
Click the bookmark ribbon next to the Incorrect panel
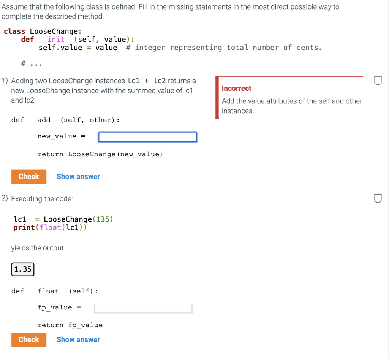coord(378,79)
